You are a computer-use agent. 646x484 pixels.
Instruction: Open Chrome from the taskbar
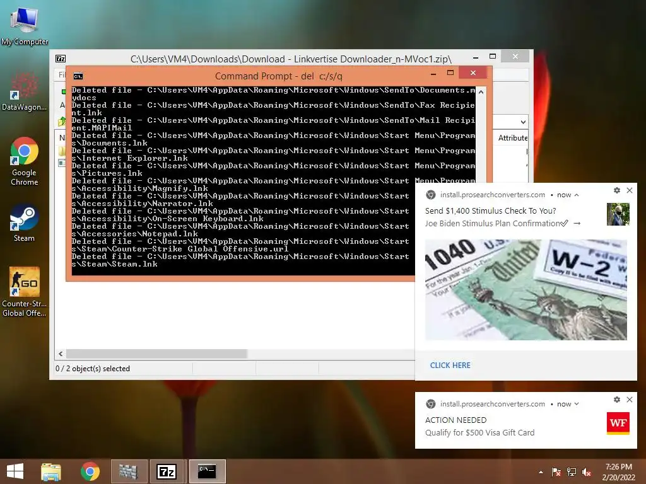[90, 471]
